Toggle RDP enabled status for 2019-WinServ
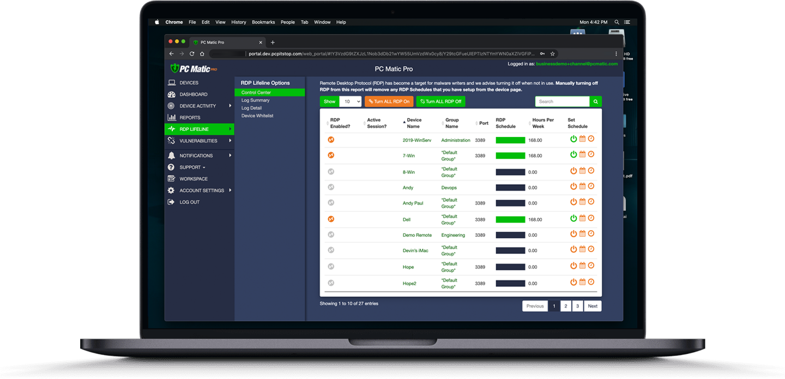This screenshot has width=785, height=379. pos(330,140)
